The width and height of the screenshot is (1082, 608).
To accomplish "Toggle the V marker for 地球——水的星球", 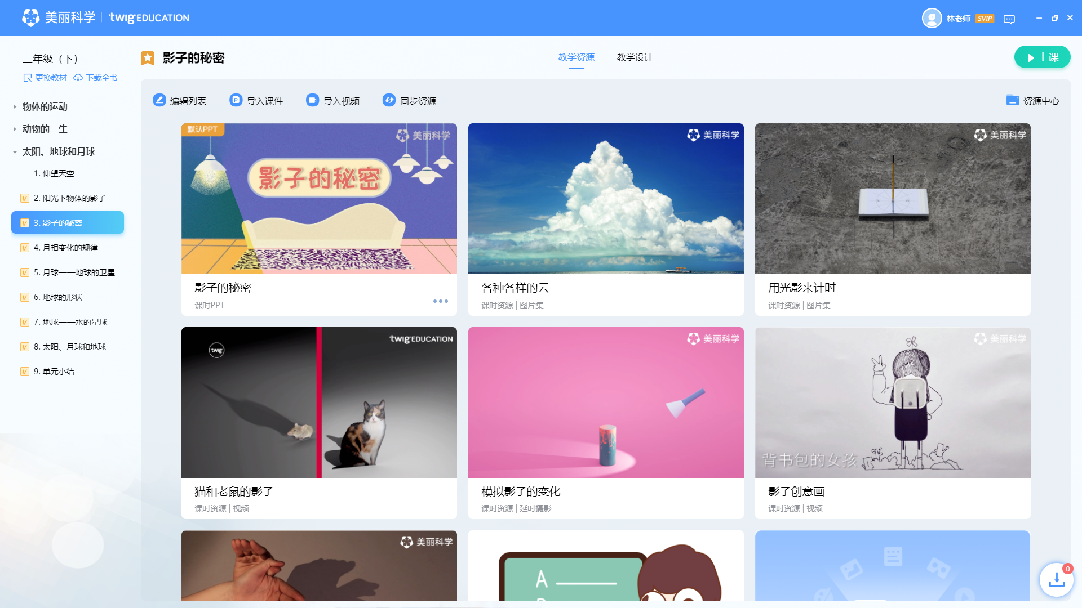I will (x=25, y=322).
